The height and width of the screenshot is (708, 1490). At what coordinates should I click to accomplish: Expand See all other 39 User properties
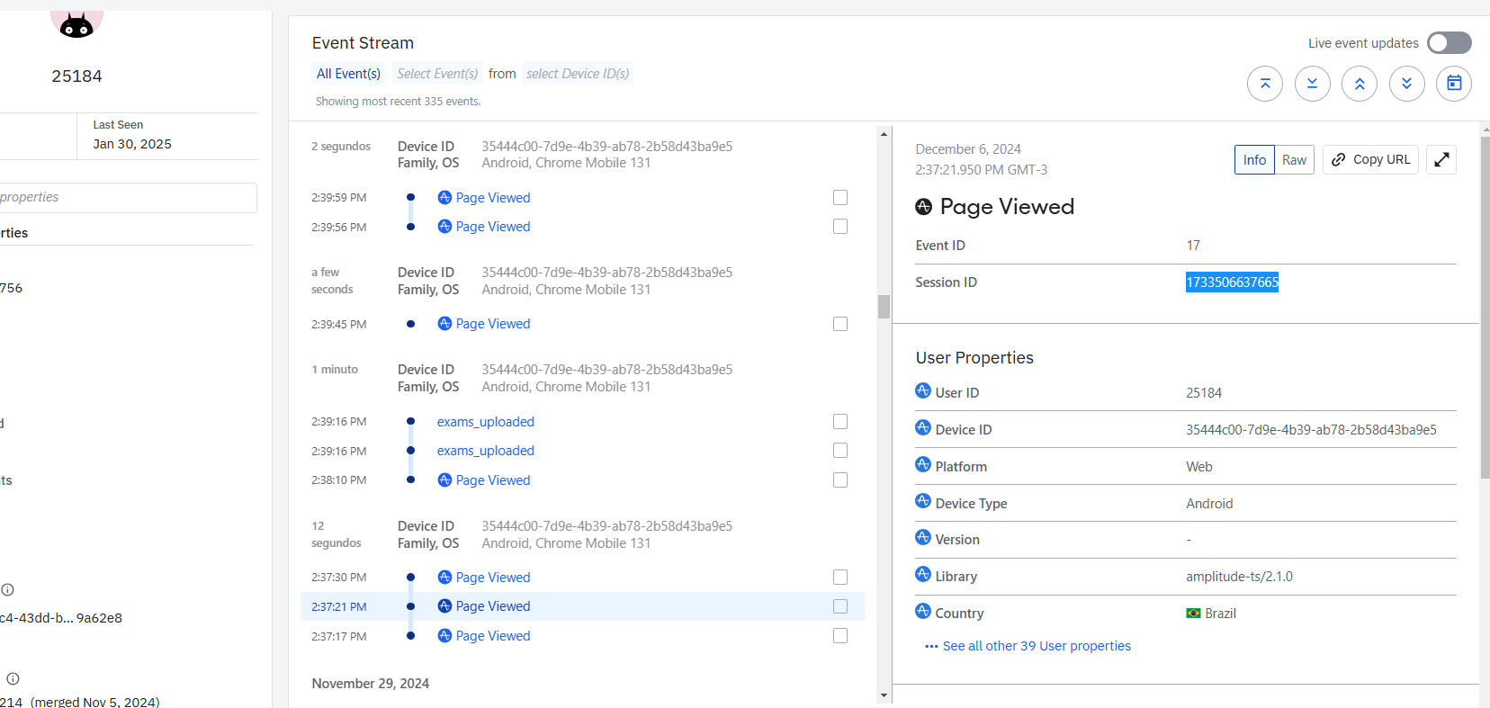pyautogui.click(x=1036, y=646)
